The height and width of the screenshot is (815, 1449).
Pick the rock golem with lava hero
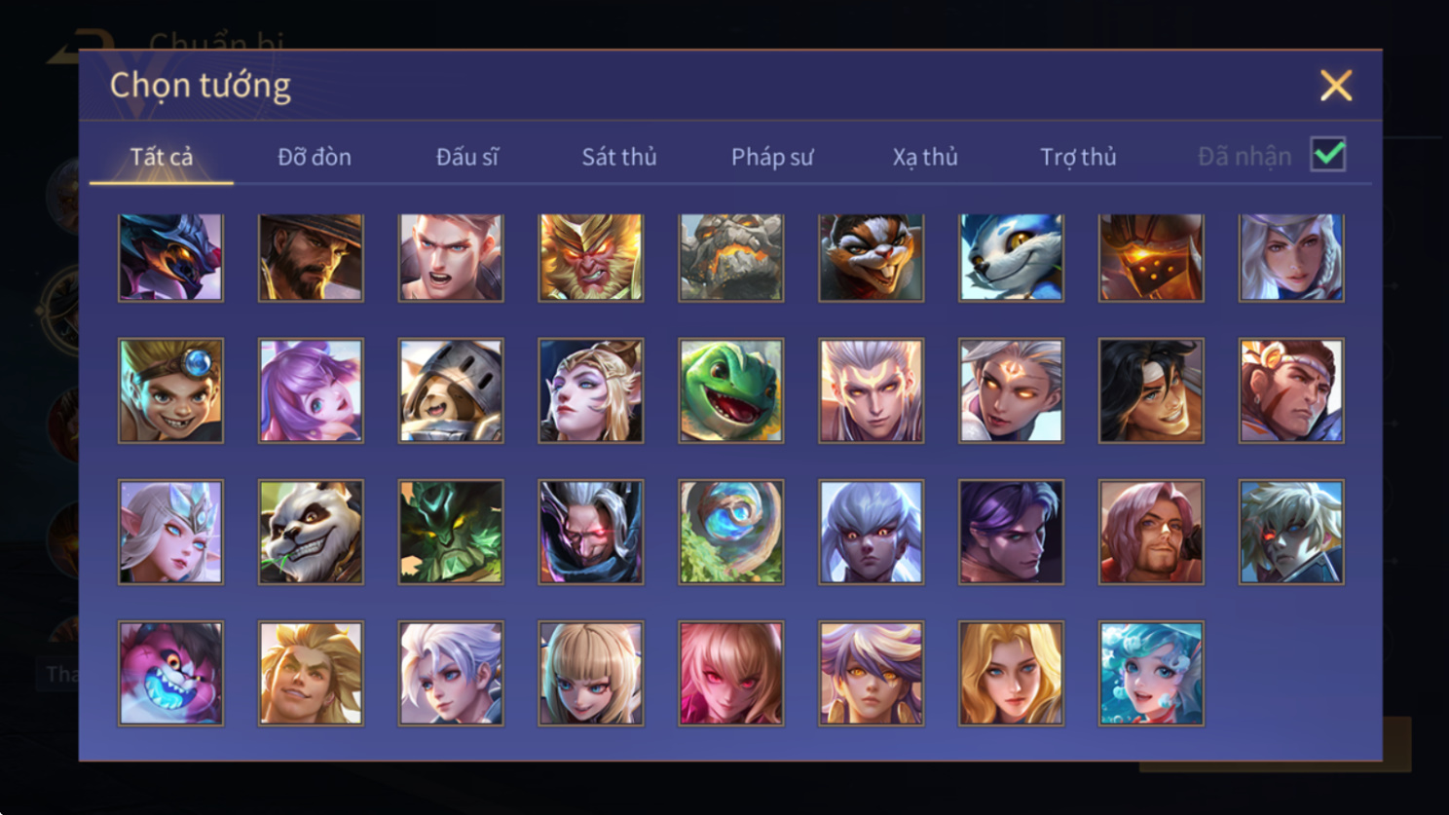[x=730, y=257]
